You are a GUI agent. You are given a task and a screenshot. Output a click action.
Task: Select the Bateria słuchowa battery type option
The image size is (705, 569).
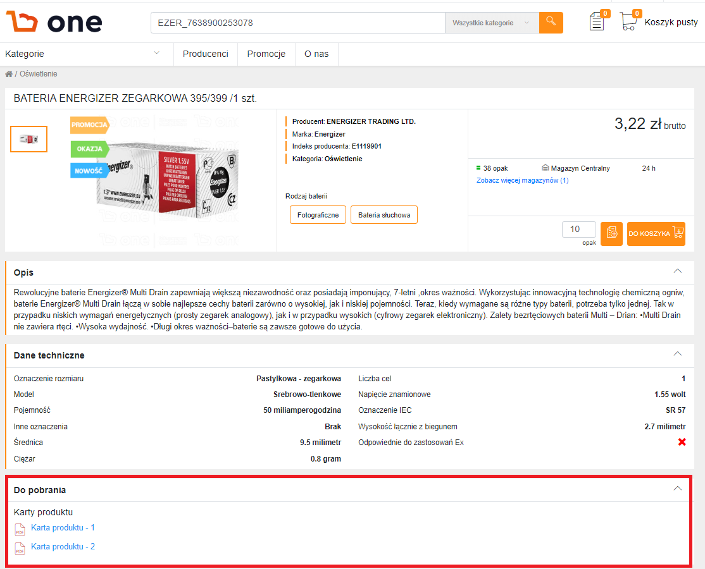point(384,215)
